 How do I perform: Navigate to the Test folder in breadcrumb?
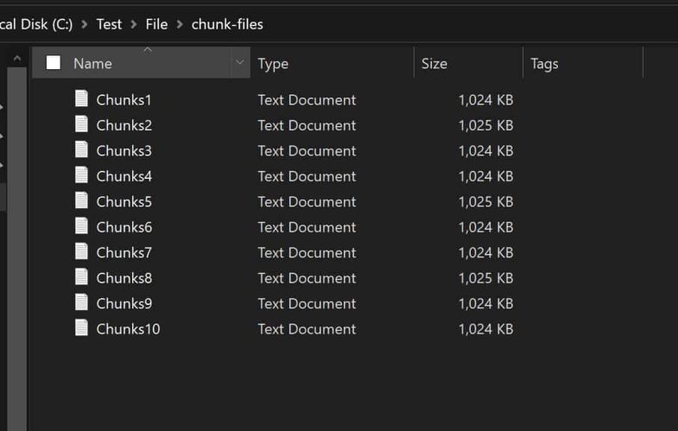coord(109,24)
